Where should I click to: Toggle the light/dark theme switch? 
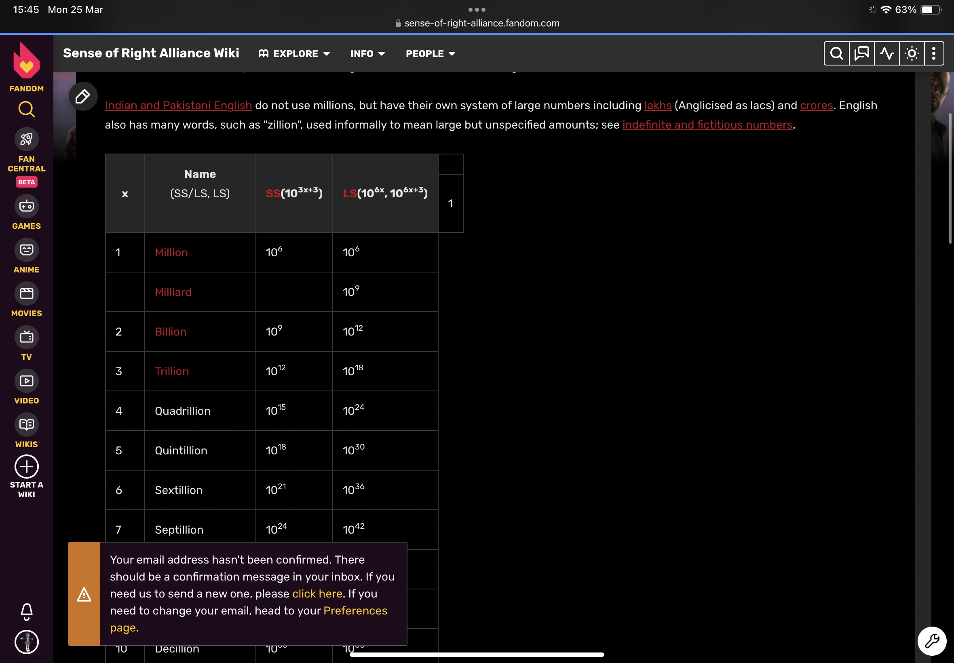[x=911, y=54]
